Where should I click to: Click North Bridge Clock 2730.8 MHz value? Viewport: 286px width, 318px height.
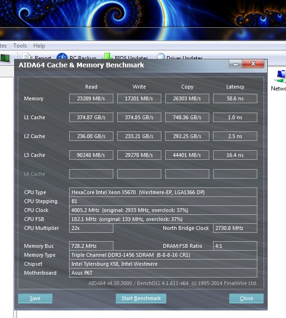tap(235, 228)
